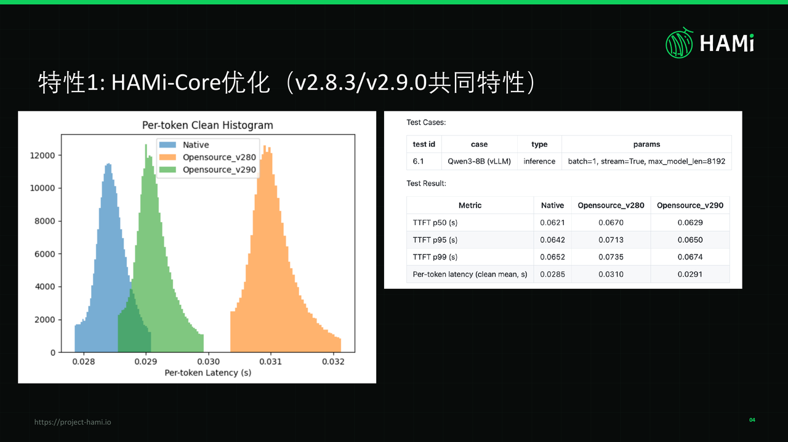Open the https://project-hami.io link
This screenshot has height=442, width=788.
[x=73, y=422]
